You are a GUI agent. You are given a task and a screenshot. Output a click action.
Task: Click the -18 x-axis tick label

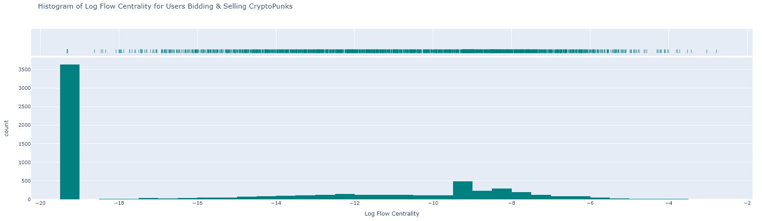118,203
